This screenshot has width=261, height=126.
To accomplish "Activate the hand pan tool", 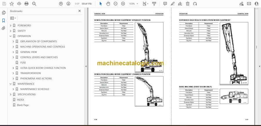I will 108,4.
